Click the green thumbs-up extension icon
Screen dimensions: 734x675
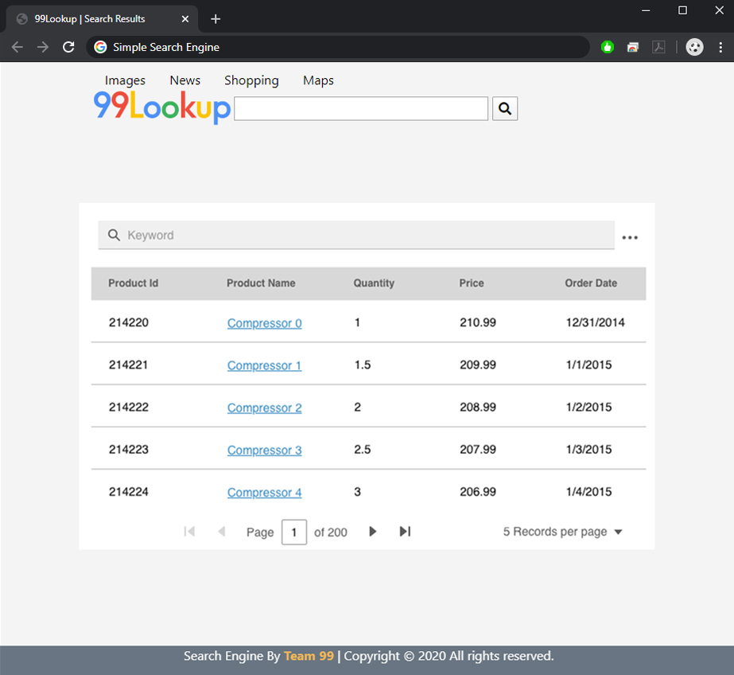click(608, 47)
